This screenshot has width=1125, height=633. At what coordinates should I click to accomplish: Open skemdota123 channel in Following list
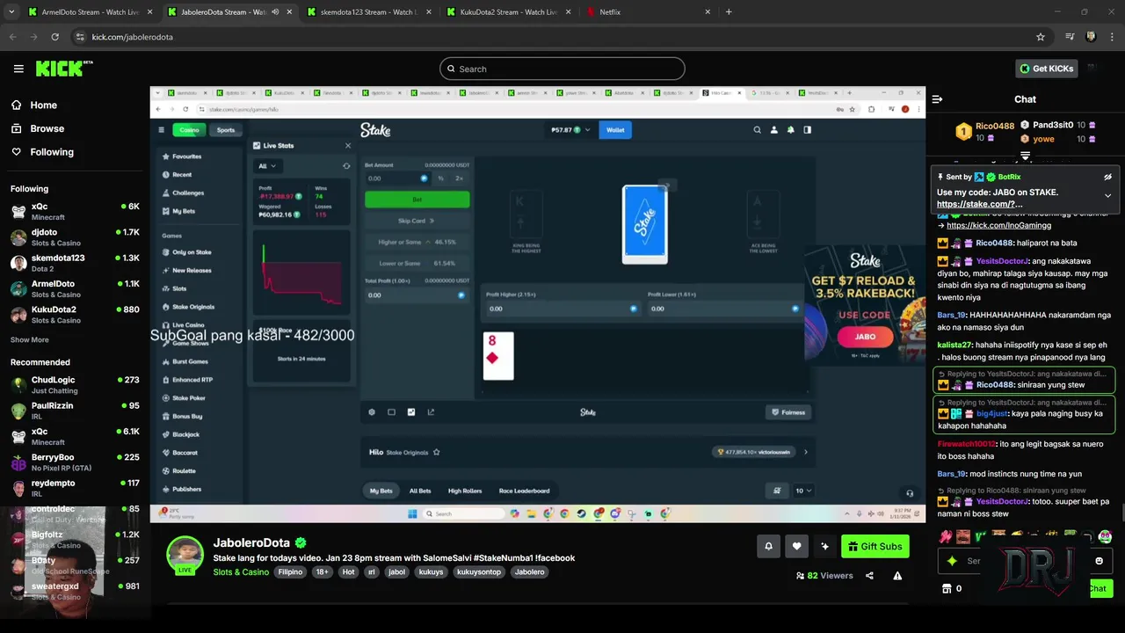pyautogui.click(x=75, y=263)
